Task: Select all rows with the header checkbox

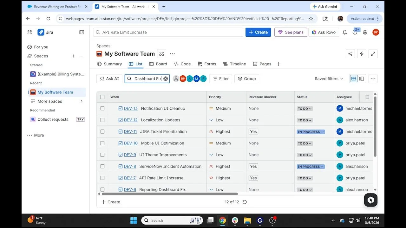Action: tap(102, 97)
